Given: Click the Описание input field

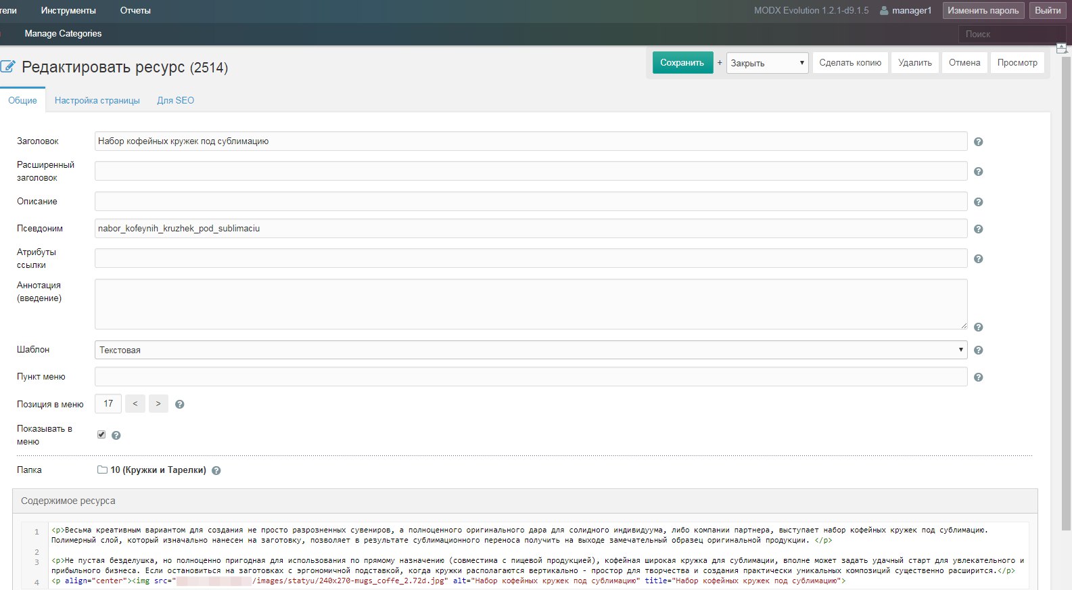Looking at the screenshot, I should (531, 202).
